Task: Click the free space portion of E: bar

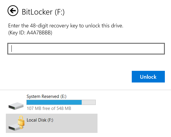Action: click(x=89, y=102)
